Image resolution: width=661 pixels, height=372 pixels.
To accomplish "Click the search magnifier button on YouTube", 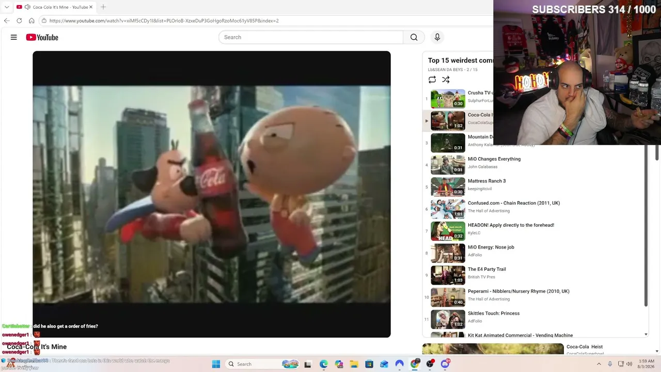I will (414, 37).
